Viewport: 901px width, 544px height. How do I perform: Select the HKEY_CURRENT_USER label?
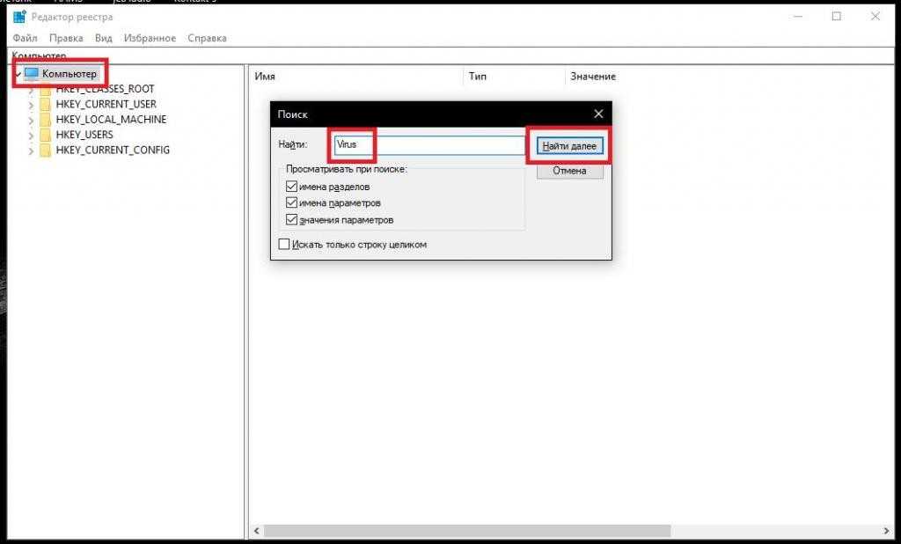(x=106, y=104)
